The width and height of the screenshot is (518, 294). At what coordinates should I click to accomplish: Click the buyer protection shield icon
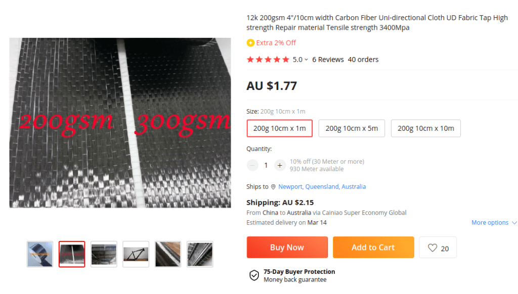pyautogui.click(x=254, y=275)
